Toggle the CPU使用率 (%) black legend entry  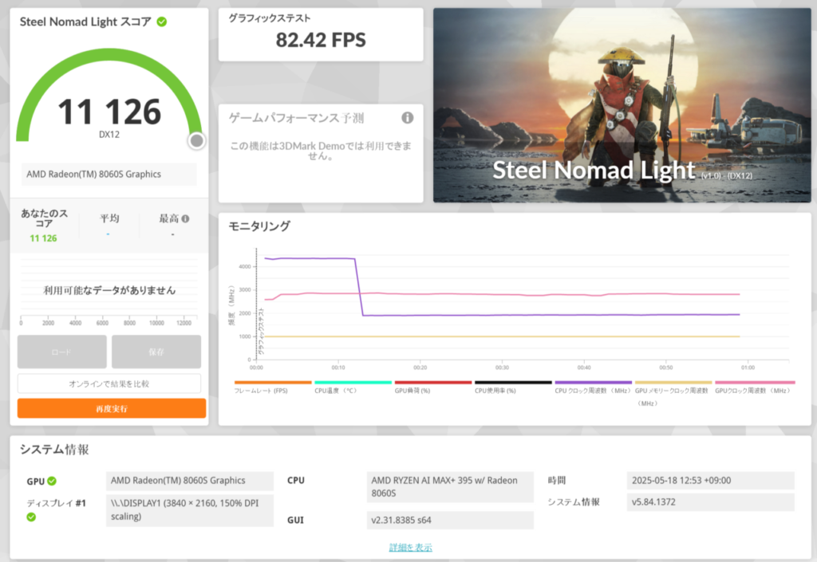(x=513, y=383)
